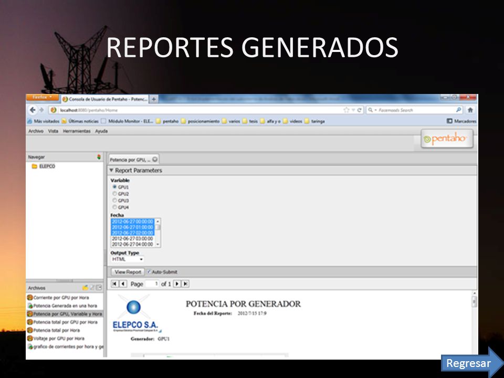
Task: Go to next report page
Action: point(177,284)
